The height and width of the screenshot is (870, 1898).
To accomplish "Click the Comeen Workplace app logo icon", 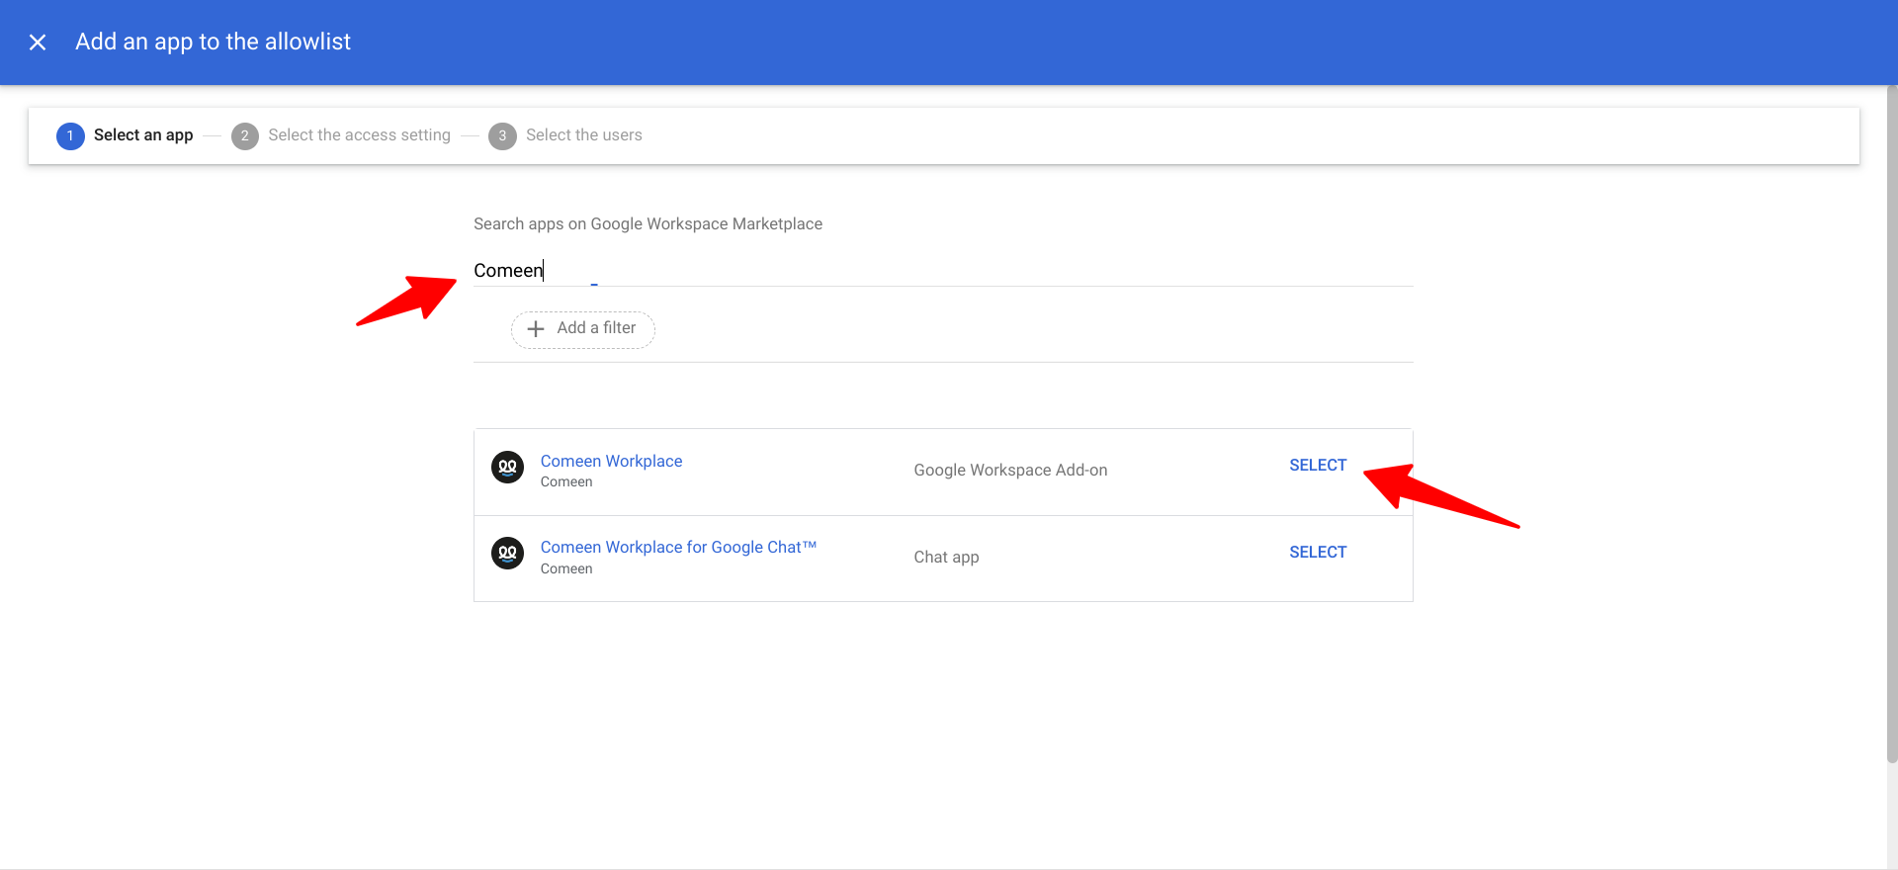I will tap(507, 467).
